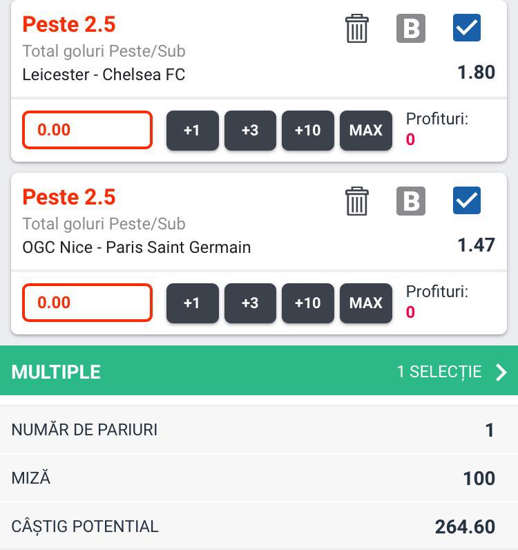Image resolution: width=518 pixels, height=550 pixels.
Task: Mark OGC Nice bet as banker with B icon
Action: (411, 200)
